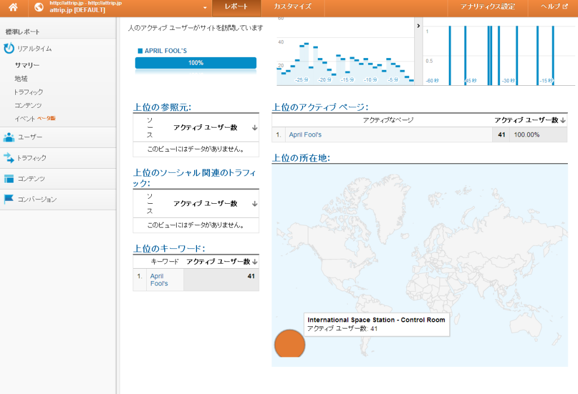Click the orange bubble on the map
Image resolution: width=578 pixels, height=394 pixels.
tap(290, 344)
